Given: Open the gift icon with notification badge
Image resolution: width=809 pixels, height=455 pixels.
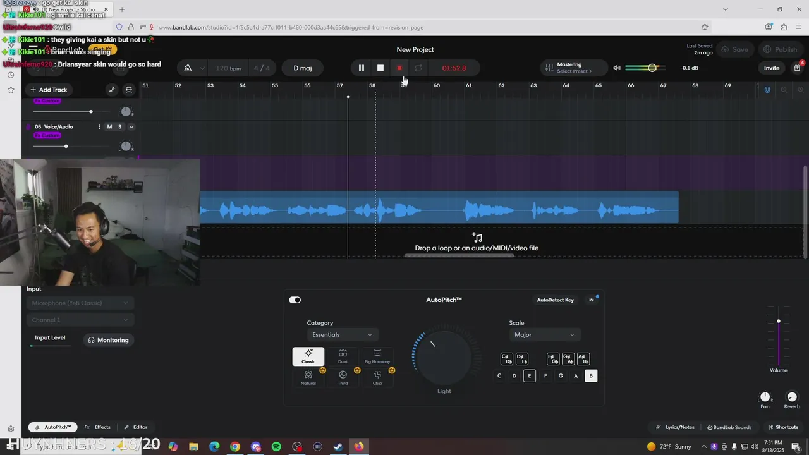Looking at the screenshot, I should coord(798,68).
